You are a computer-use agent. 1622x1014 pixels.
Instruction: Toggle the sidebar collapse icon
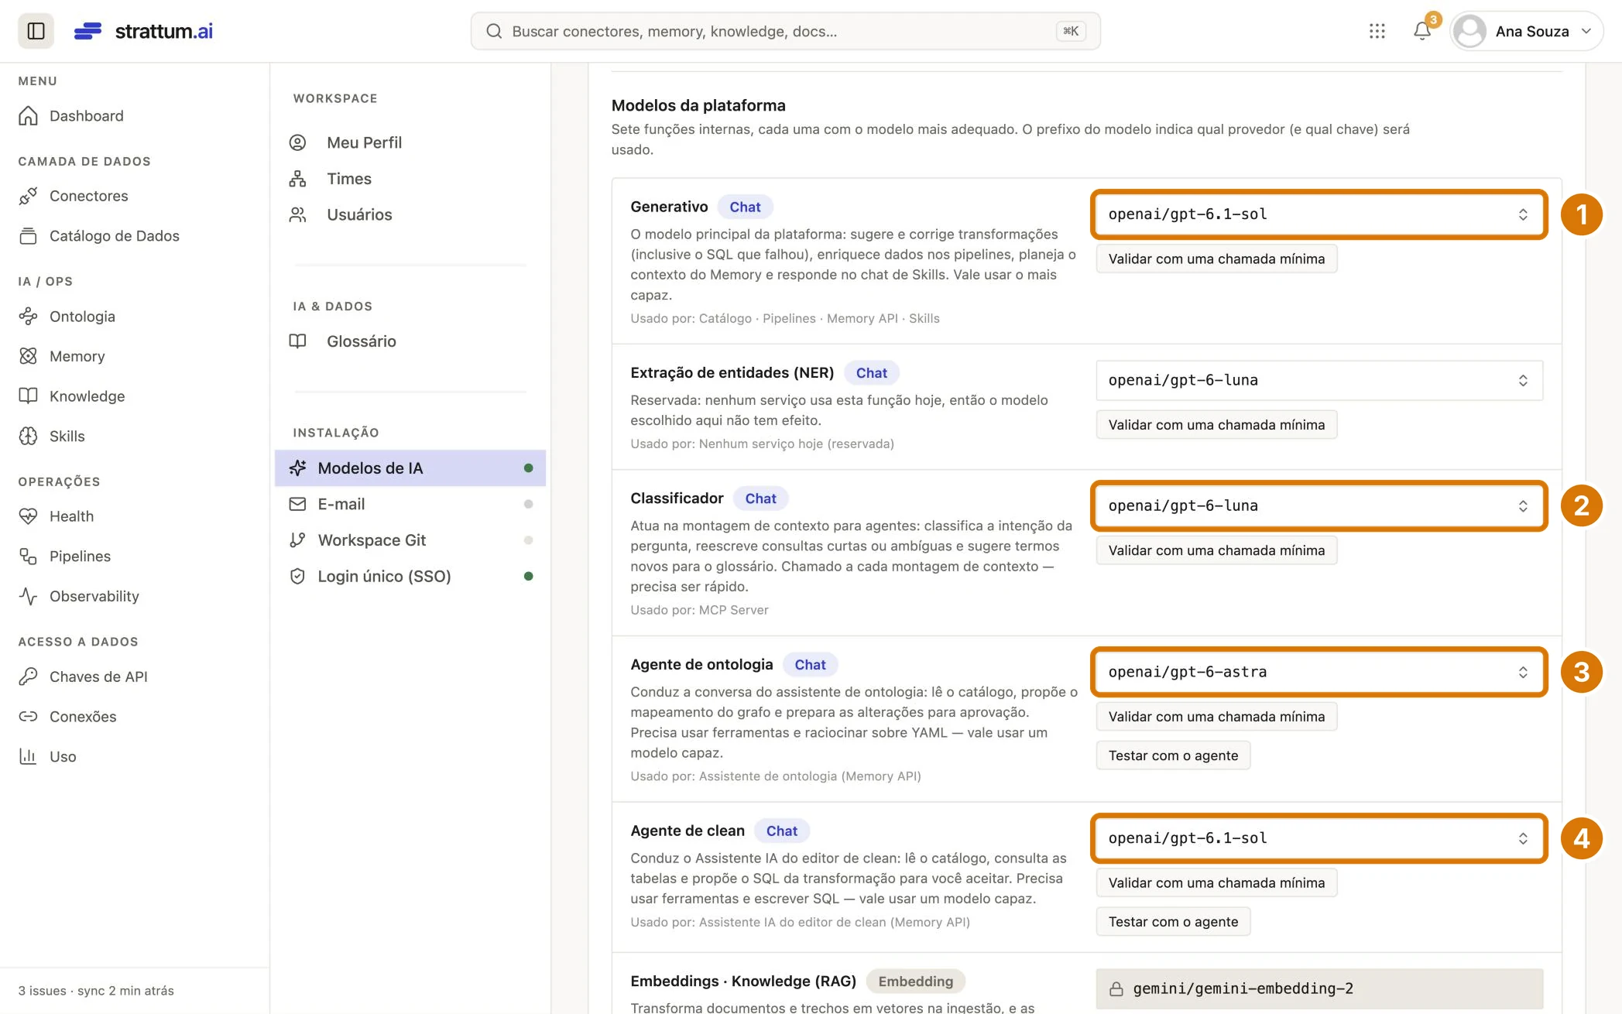coord(36,31)
